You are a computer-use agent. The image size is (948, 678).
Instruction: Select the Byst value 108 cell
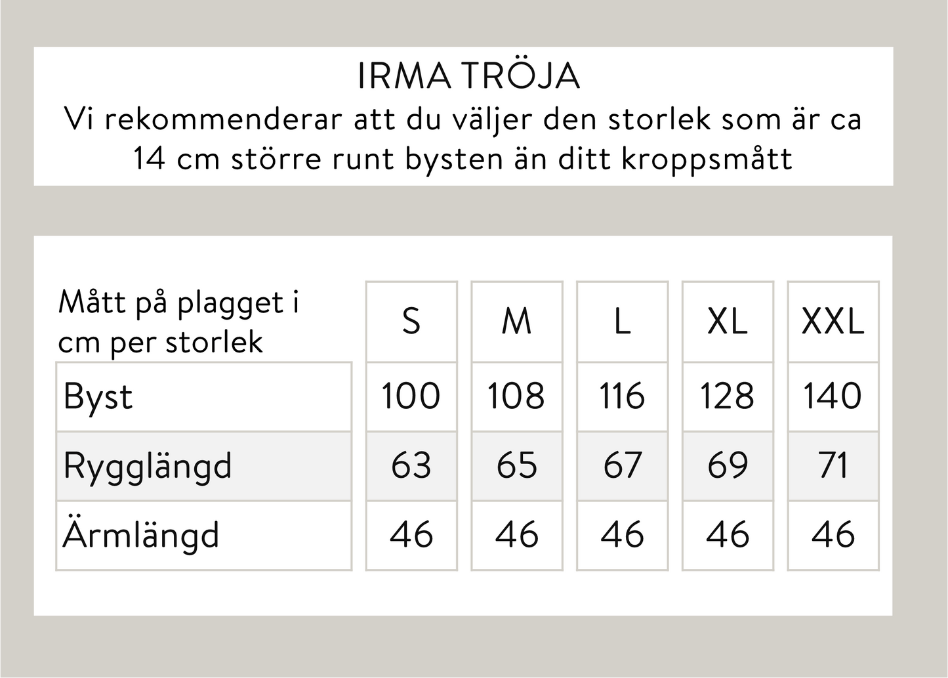click(517, 396)
